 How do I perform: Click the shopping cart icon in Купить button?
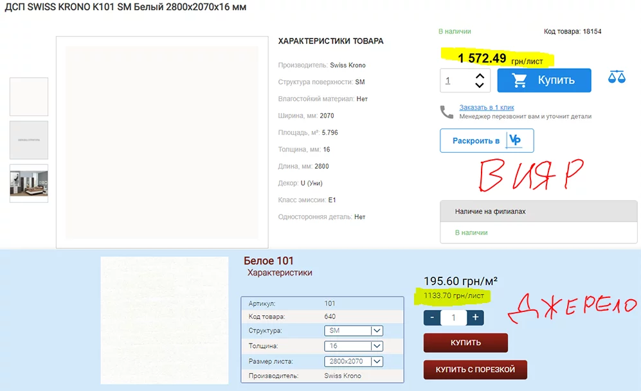pos(519,80)
